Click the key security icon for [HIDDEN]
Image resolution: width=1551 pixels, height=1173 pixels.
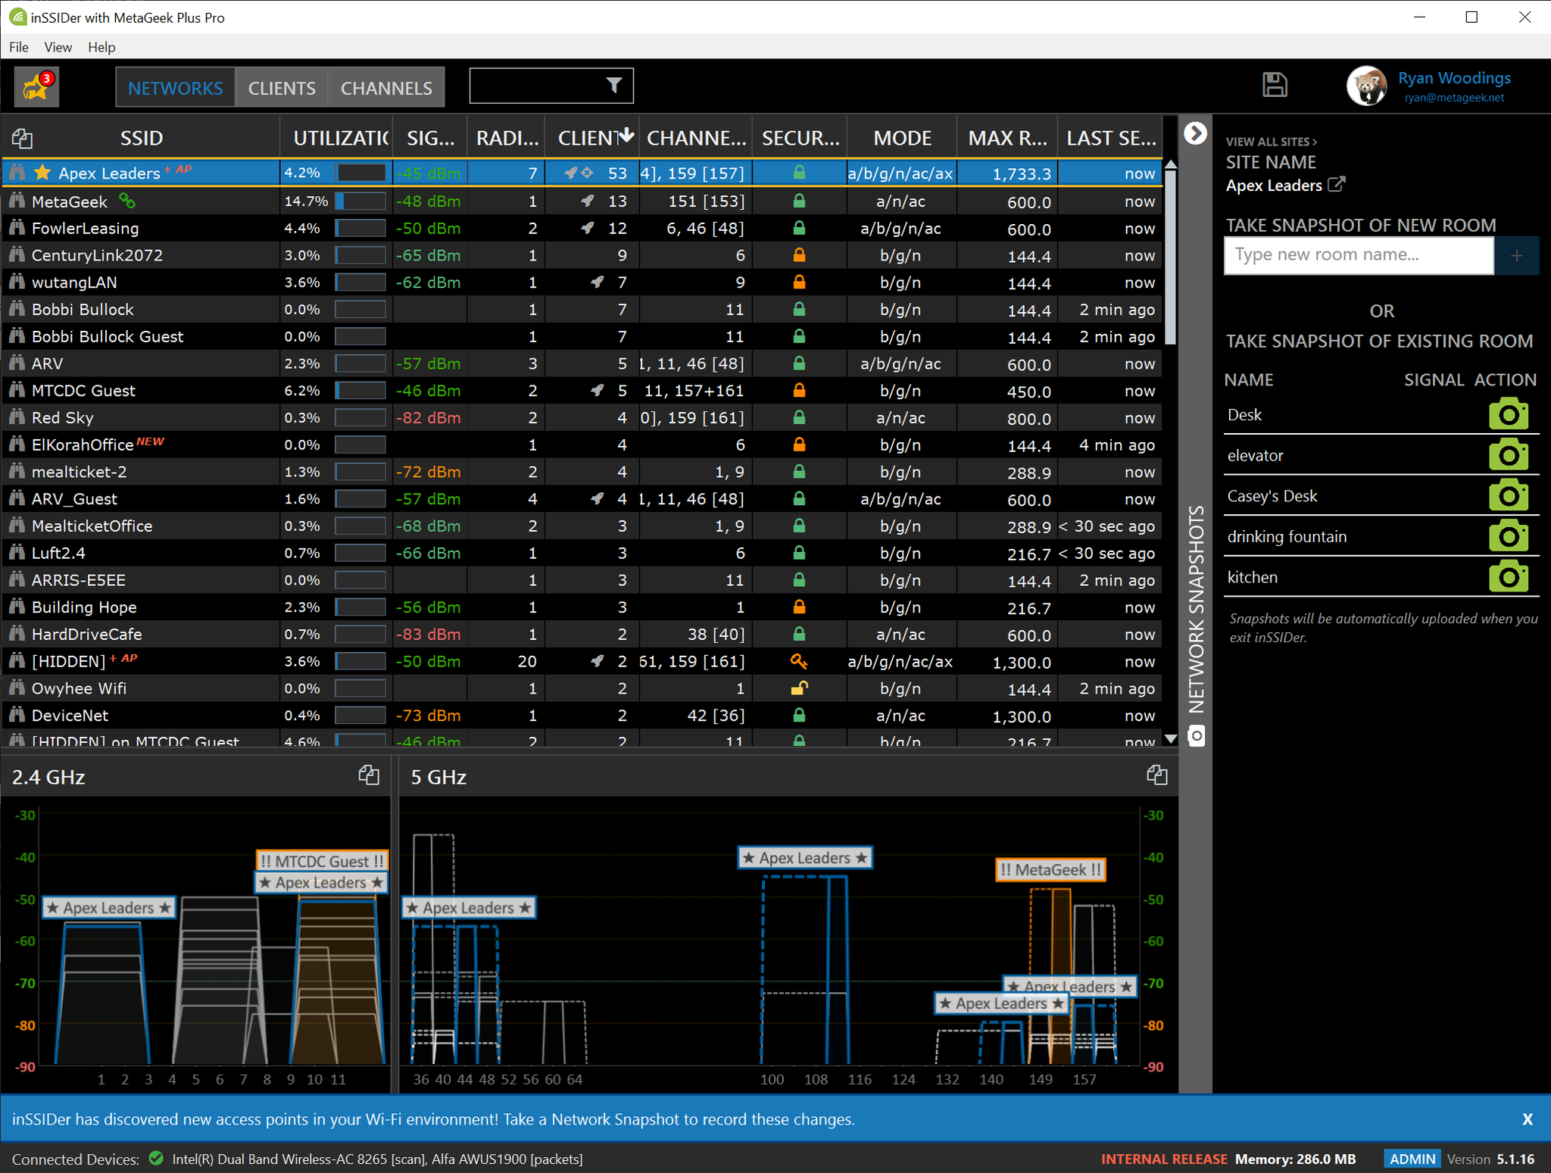tap(799, 661)
